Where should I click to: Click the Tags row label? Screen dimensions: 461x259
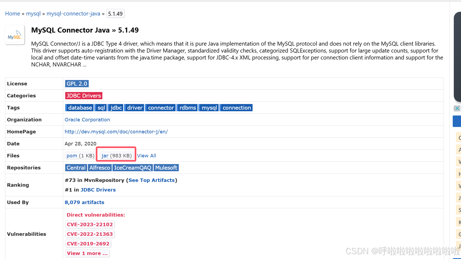pyautogui.click(x=13, y=108)
